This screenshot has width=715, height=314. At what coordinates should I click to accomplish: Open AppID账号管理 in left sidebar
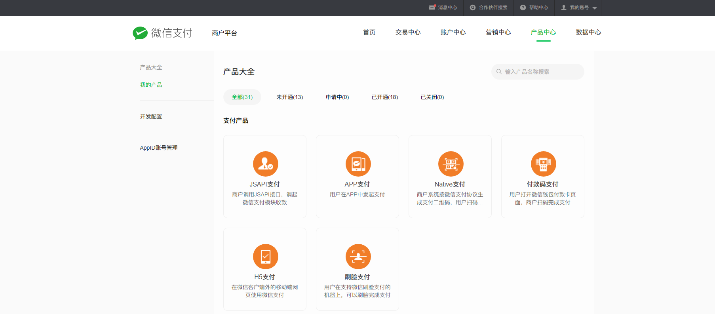pos(159,148)
